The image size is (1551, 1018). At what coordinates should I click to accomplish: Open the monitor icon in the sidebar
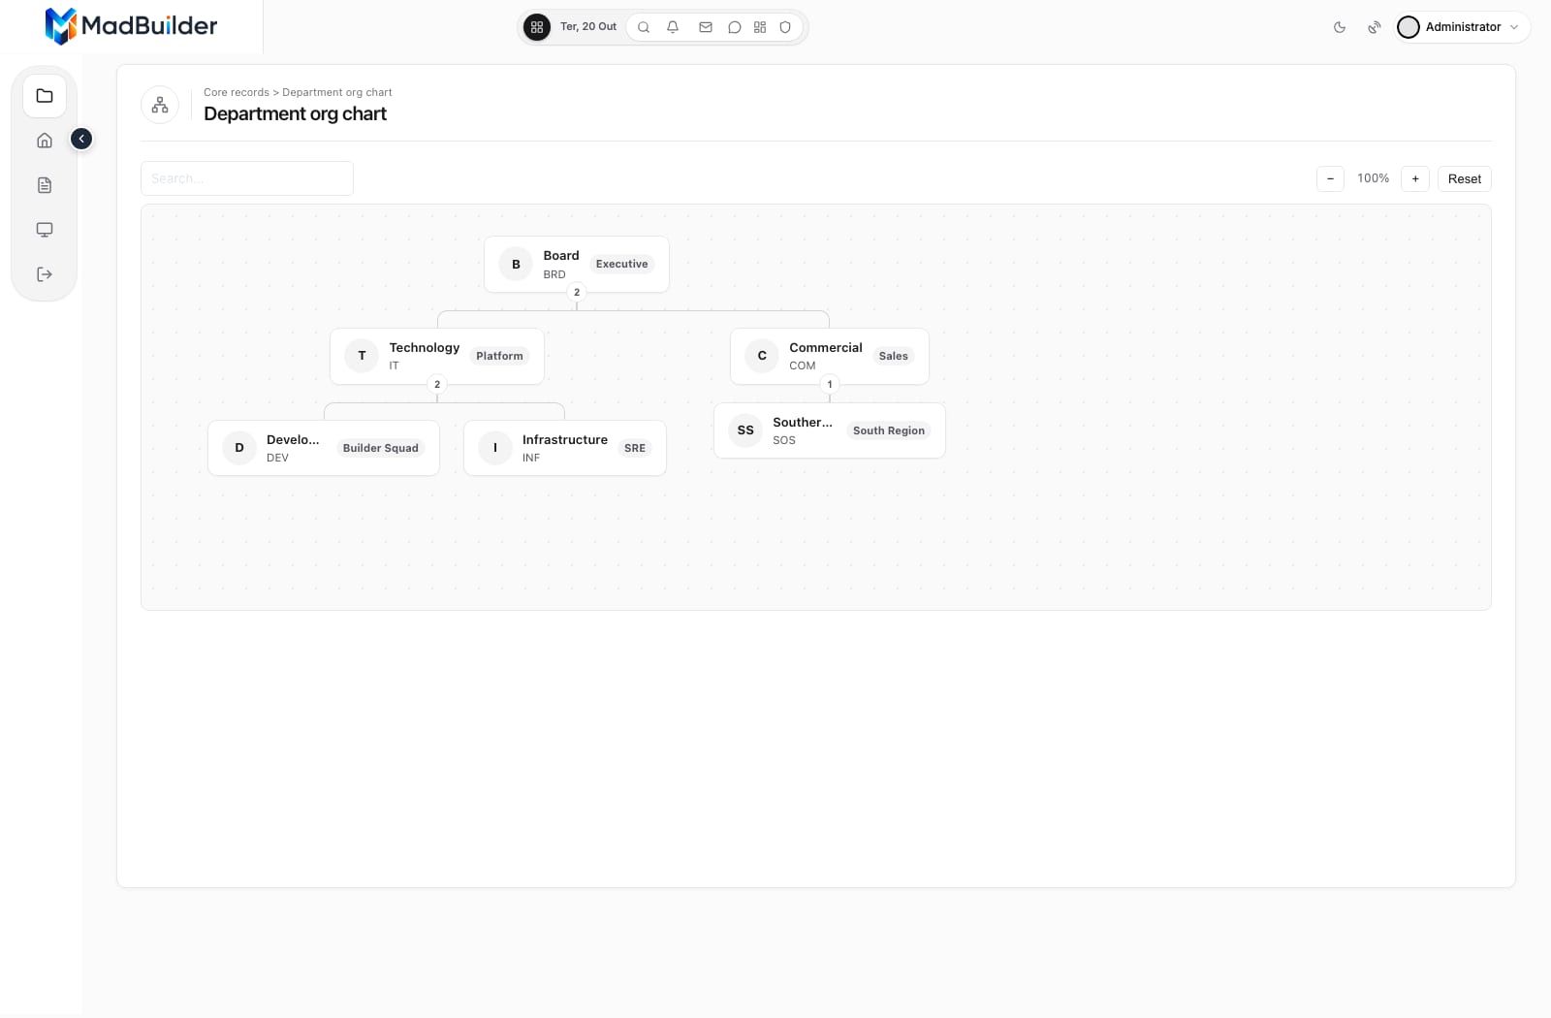45,230
